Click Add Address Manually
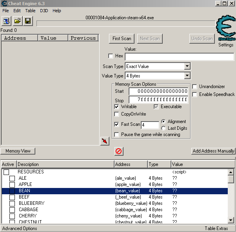 (213, 151)
